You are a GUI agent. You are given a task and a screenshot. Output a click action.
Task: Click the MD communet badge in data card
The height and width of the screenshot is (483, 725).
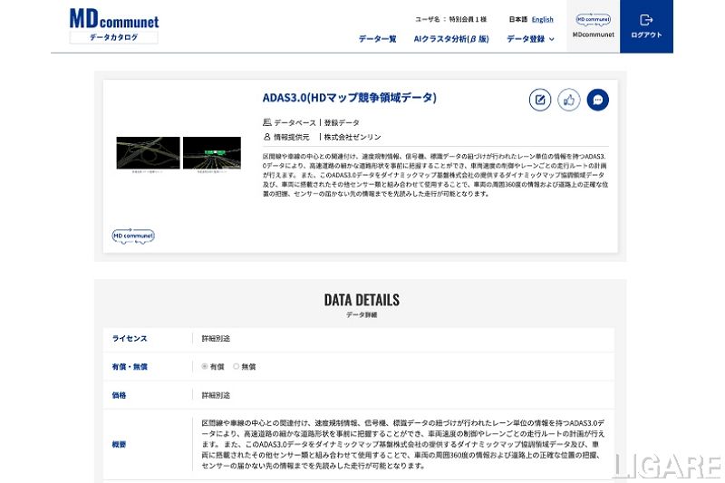133,236
